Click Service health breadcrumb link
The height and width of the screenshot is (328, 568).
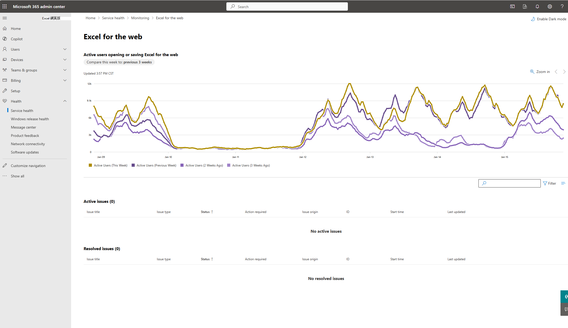click(113, 18)
